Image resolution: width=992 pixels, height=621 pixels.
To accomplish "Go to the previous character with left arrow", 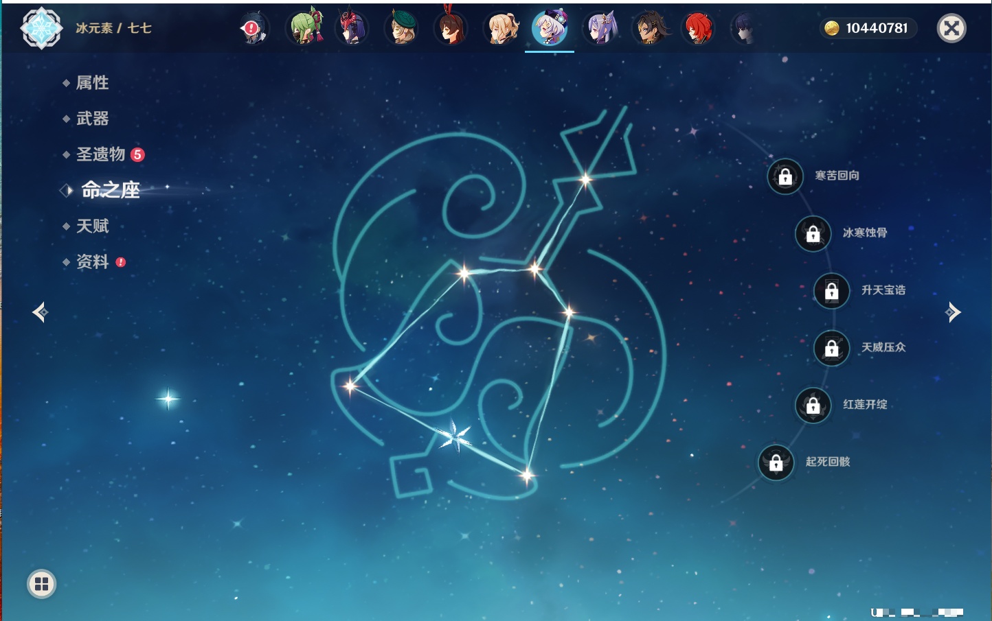I will (41, 312).
